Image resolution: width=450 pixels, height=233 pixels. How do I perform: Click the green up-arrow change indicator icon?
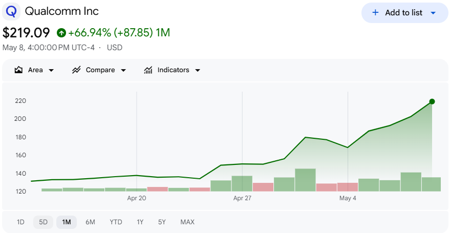(x=61, y=33)
